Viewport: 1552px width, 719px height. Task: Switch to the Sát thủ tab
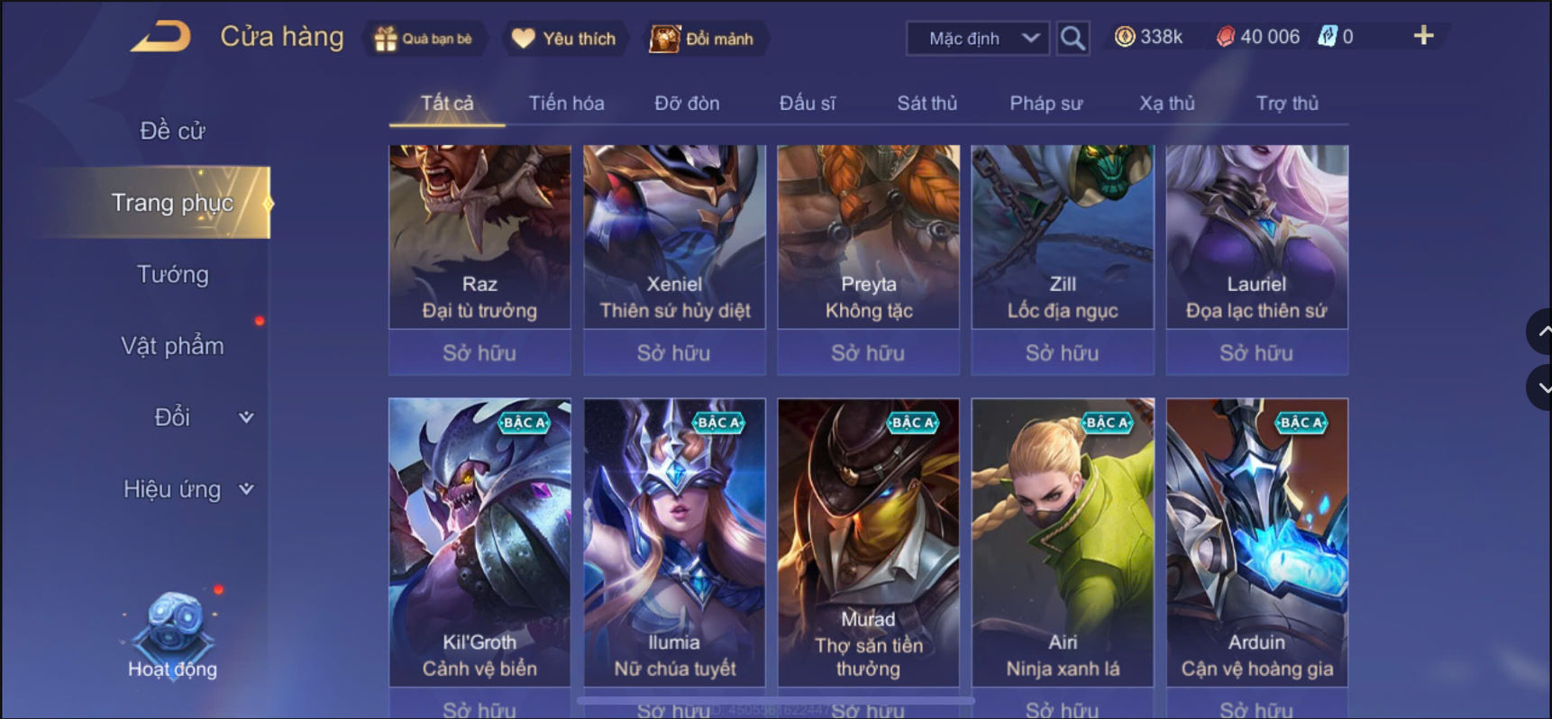[x=927, y=104]
